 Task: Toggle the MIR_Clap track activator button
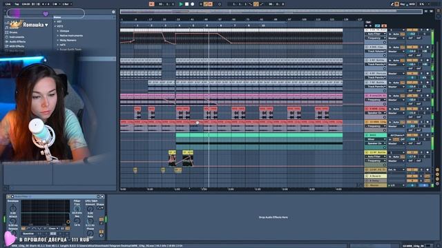pos(412,47)
